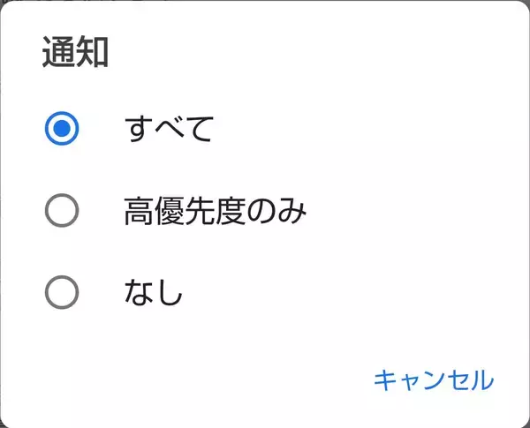Pick the filled blue radio circle
The height and width of the screenshot is (428, 530).
pos(62,130)
